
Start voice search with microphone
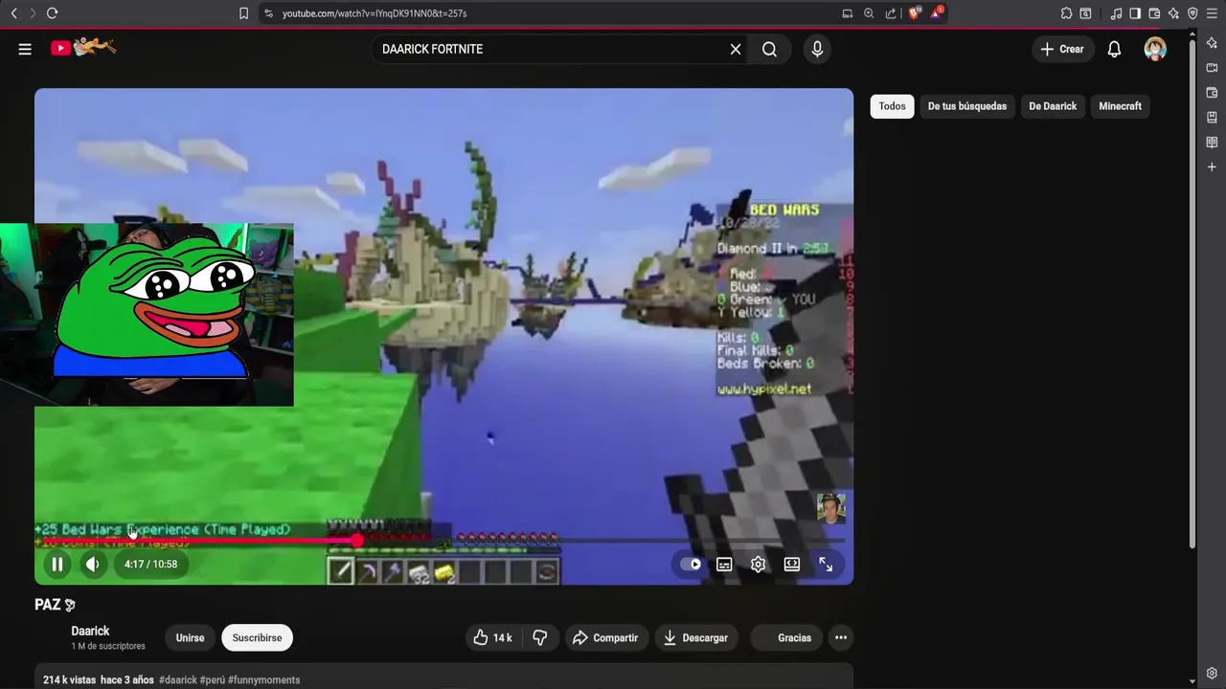coord(817,49)
